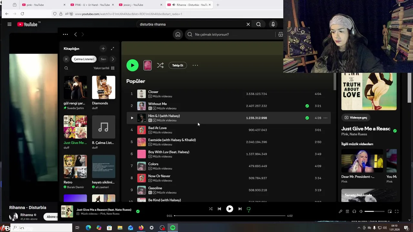This screenshot has width=413, height=232.
Task: Open the YouTube hamburger guide menu
Action: (x=9, y=24)
